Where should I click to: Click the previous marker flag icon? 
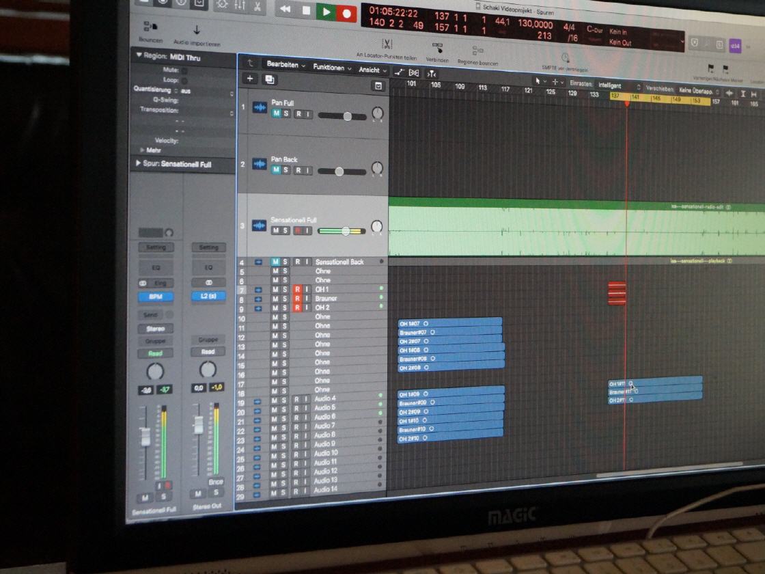click(710, 68)
